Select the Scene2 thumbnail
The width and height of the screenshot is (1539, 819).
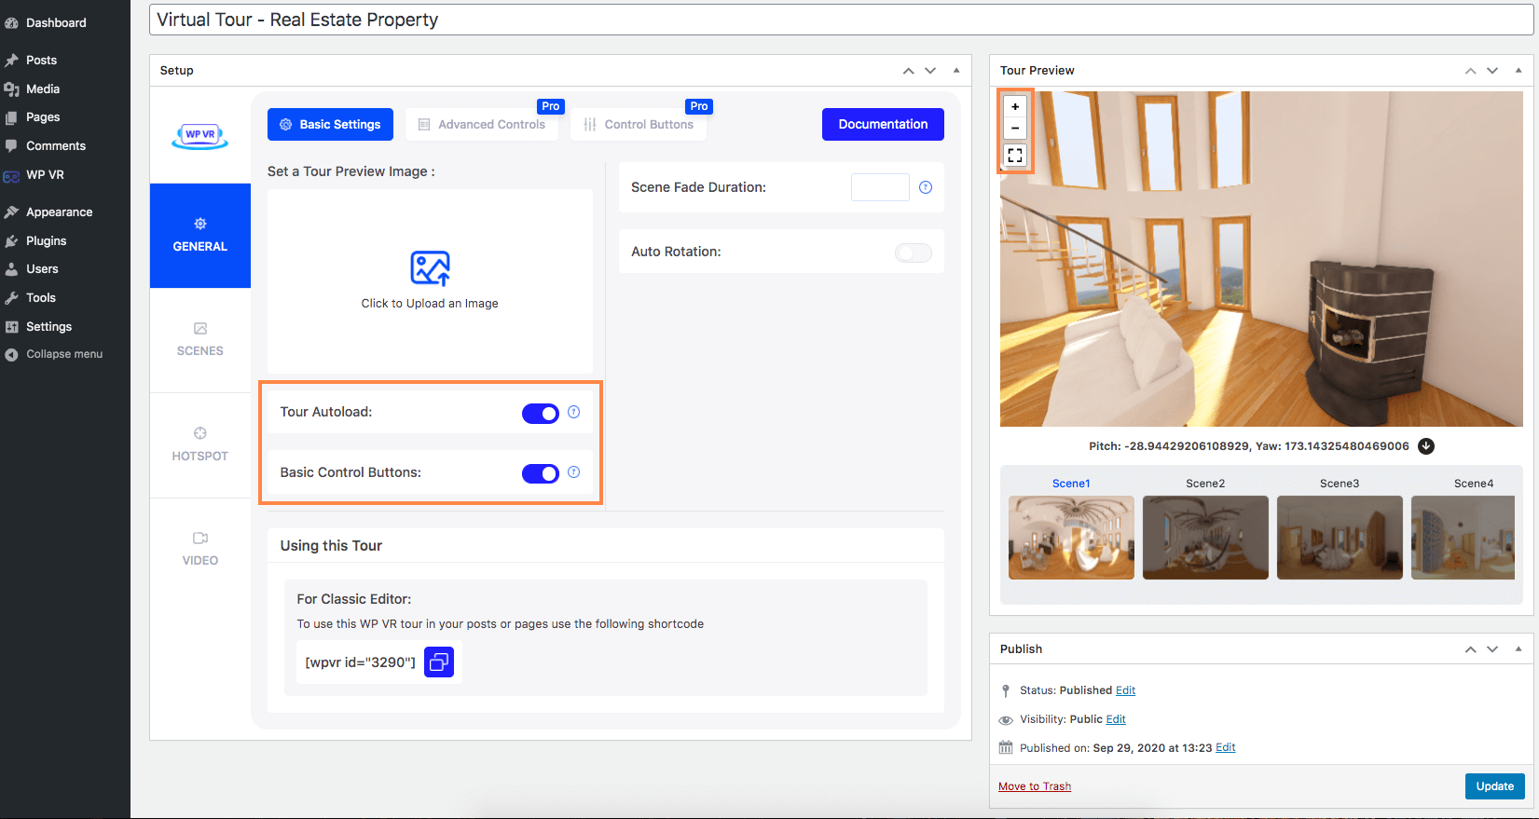click(1205, 537)
